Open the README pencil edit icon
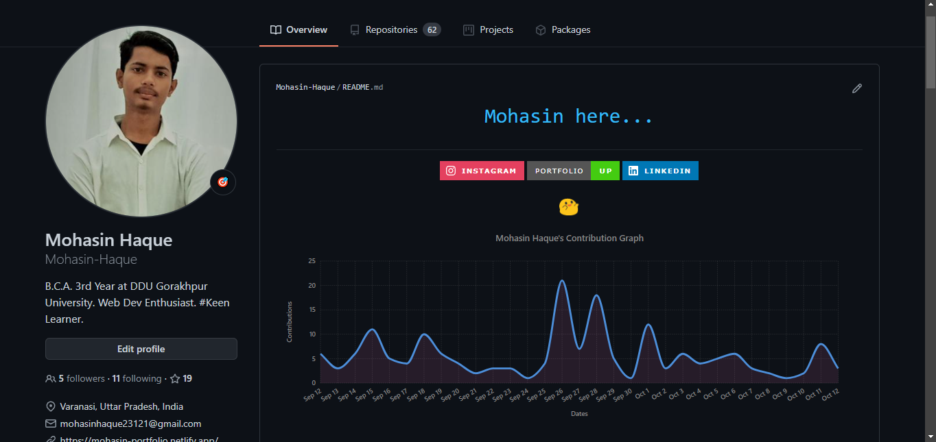This screenshot has width=936, height=442. [x=856, y=88]
